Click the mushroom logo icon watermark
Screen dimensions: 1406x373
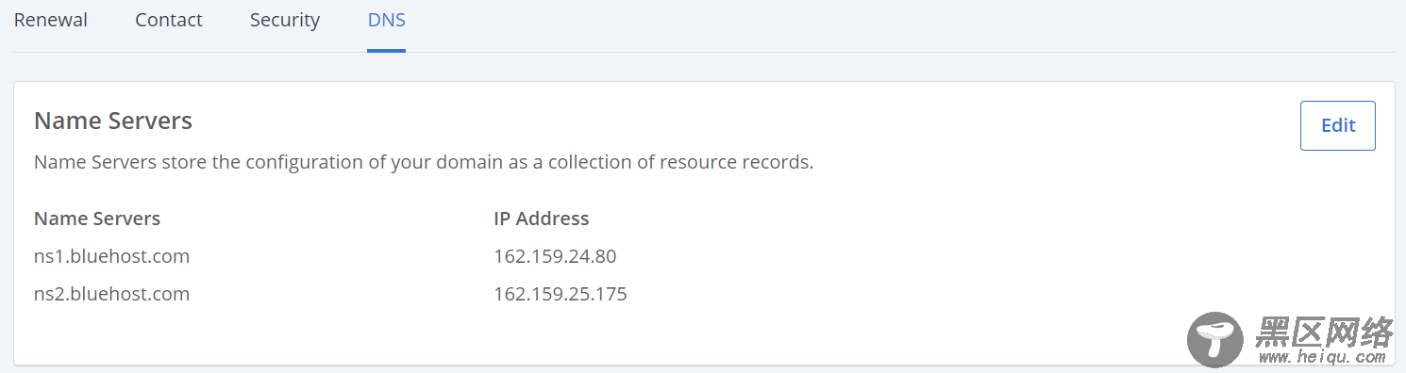tap(1215, 339)
